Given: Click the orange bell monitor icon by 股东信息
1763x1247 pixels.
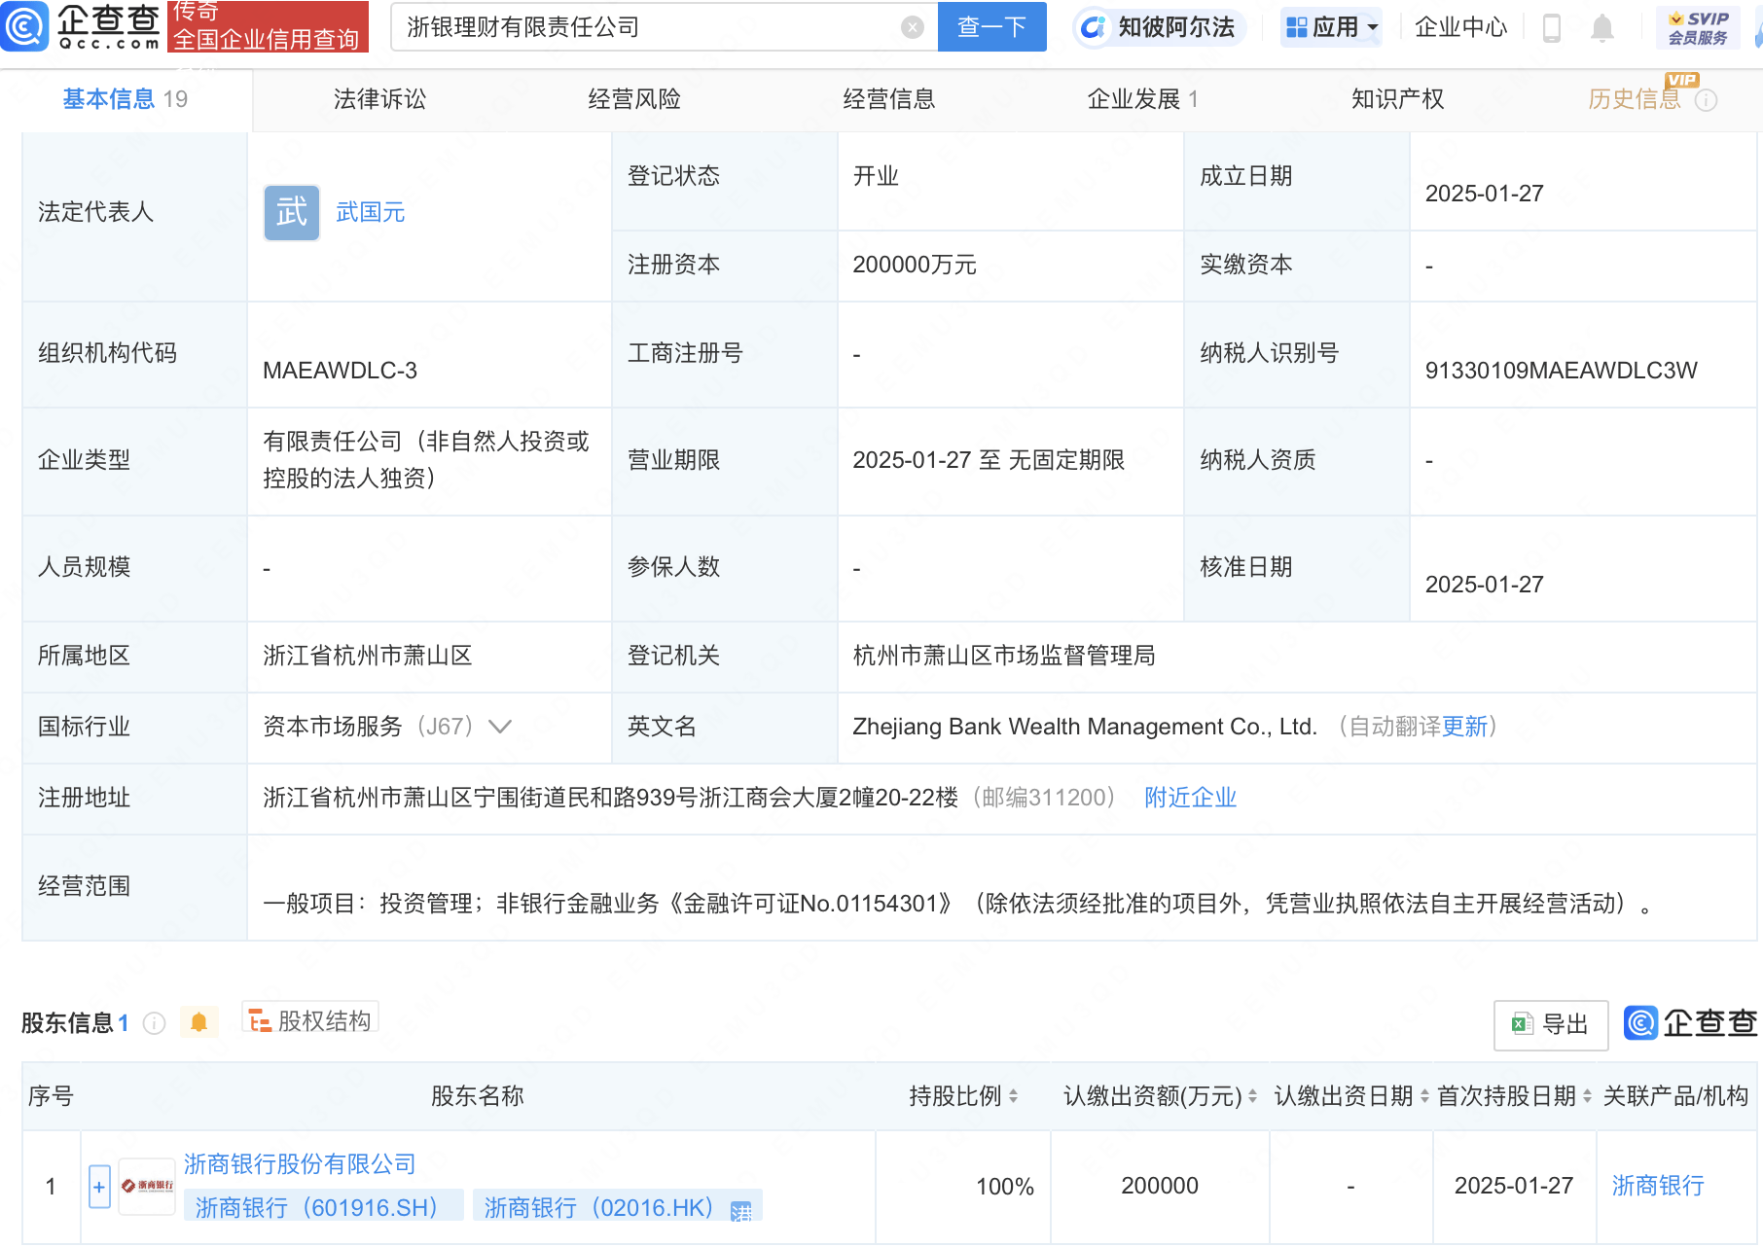Looking at the screenshot, I should (x=198, y=1022).
